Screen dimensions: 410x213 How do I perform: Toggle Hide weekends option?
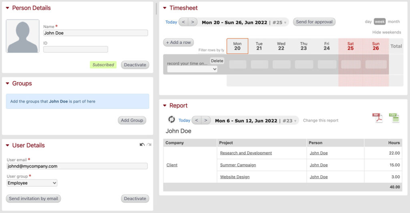[x=386, y=32]
